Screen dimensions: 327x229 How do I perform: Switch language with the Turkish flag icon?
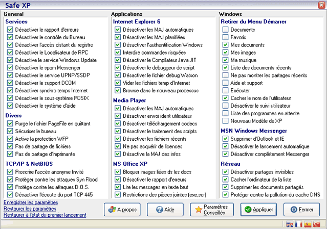click(x=317, y=224)
